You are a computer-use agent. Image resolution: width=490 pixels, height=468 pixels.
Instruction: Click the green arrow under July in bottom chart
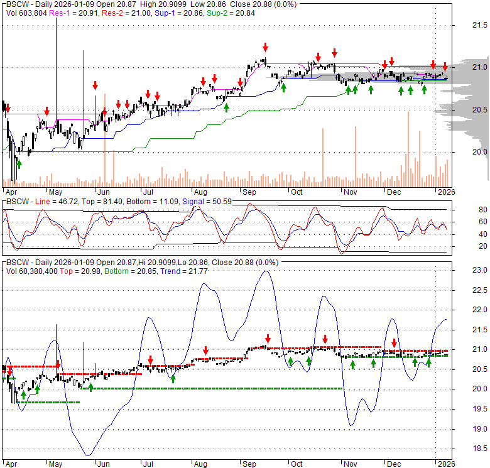173,378
